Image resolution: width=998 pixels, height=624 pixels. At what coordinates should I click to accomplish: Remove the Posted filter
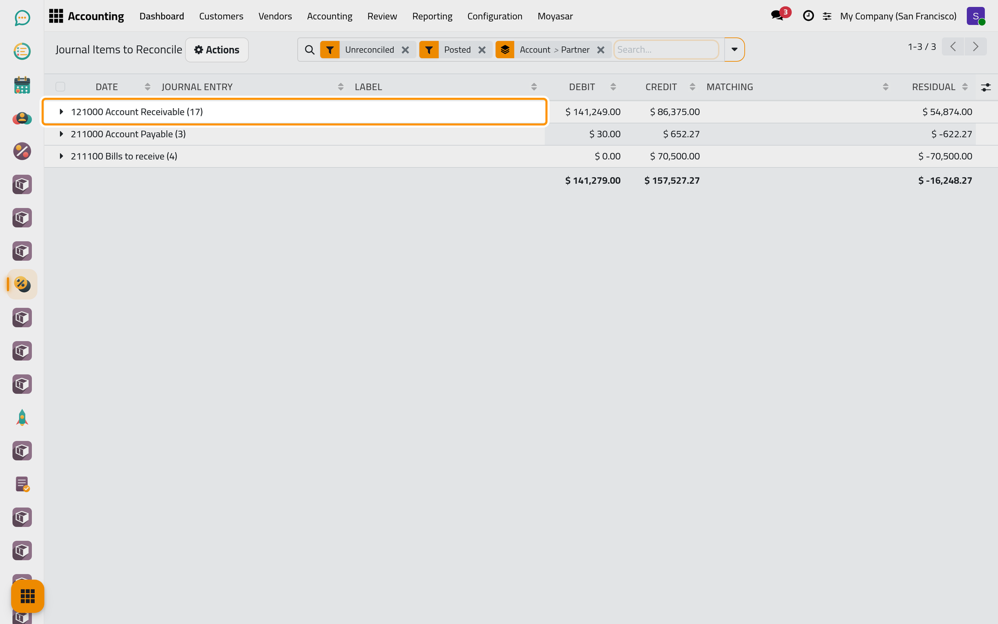point(482,50)
